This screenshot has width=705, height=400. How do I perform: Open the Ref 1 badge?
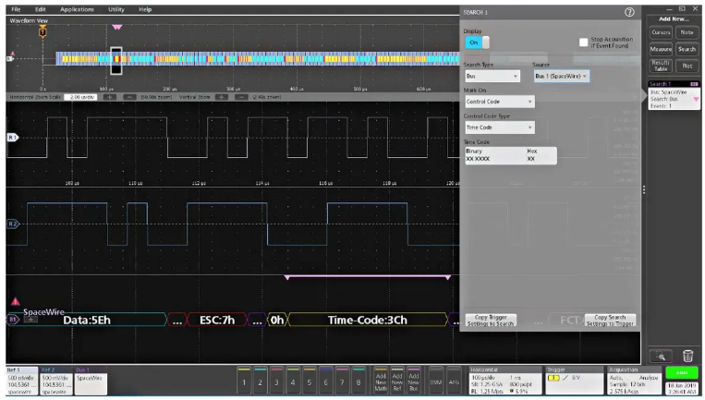click(x=21, y=382)
